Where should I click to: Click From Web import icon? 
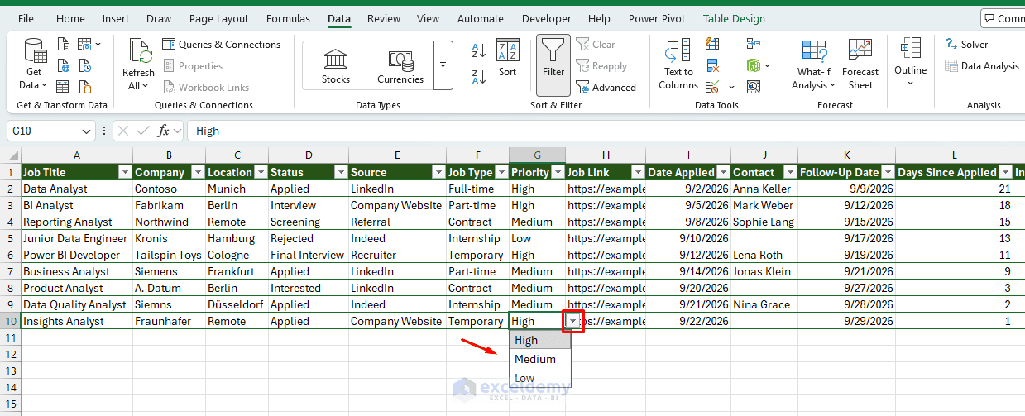(64, 65)
